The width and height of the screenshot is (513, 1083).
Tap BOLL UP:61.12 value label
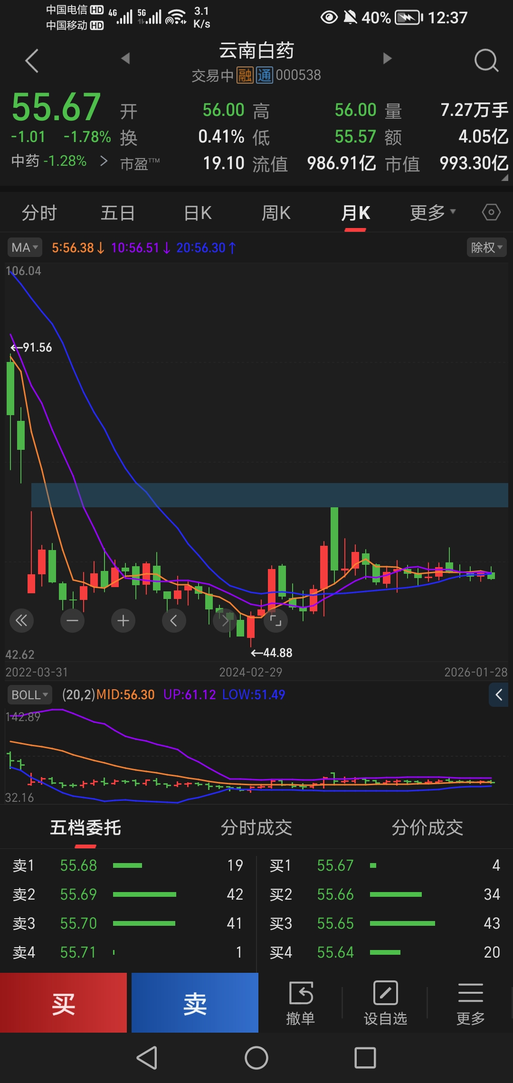pos(190,695)
